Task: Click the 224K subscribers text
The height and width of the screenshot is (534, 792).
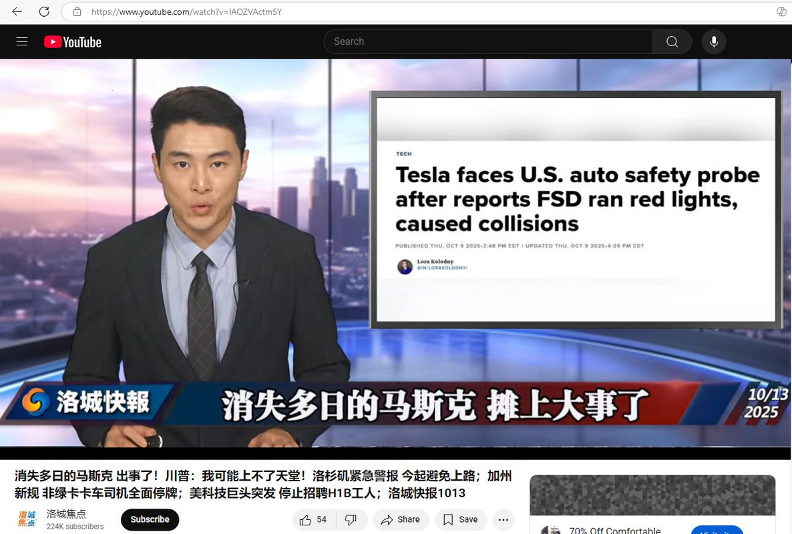Action: pyautogui.click(x=75, y=527)
